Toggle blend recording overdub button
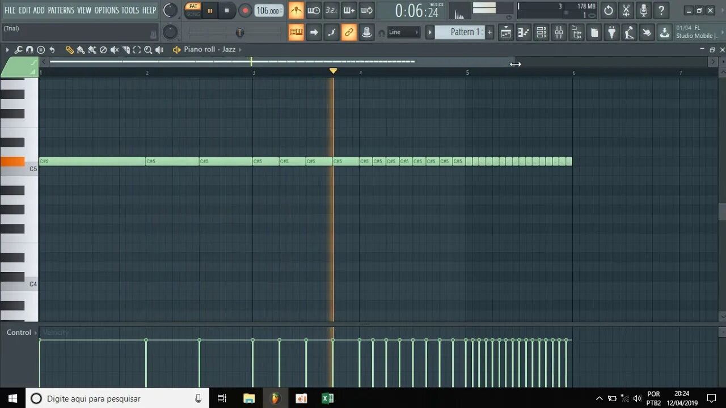 349,10
